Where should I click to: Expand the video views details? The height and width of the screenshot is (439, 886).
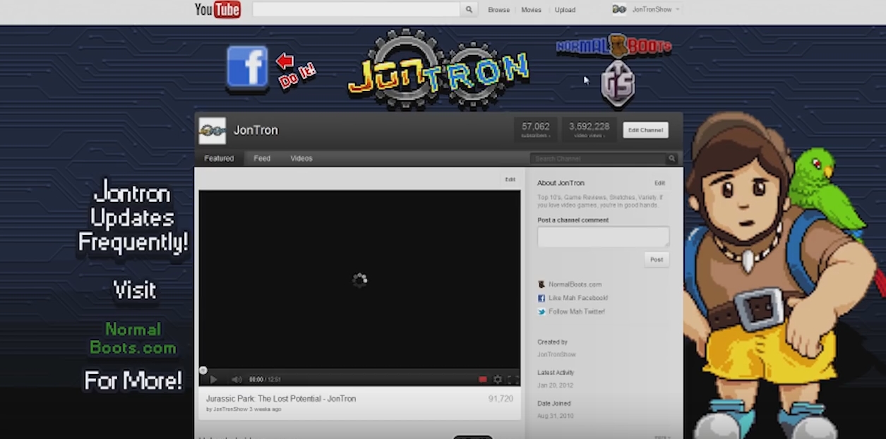pyautogui.click(x=588, y=129)
